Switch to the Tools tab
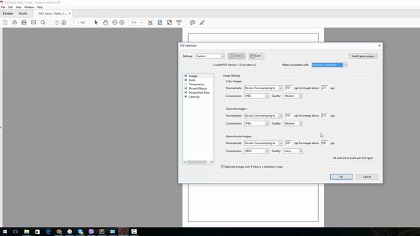 (x=23, y=13)
